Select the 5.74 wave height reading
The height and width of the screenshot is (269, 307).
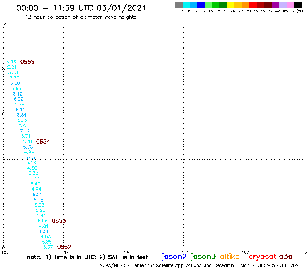click(x=26, y=136)
